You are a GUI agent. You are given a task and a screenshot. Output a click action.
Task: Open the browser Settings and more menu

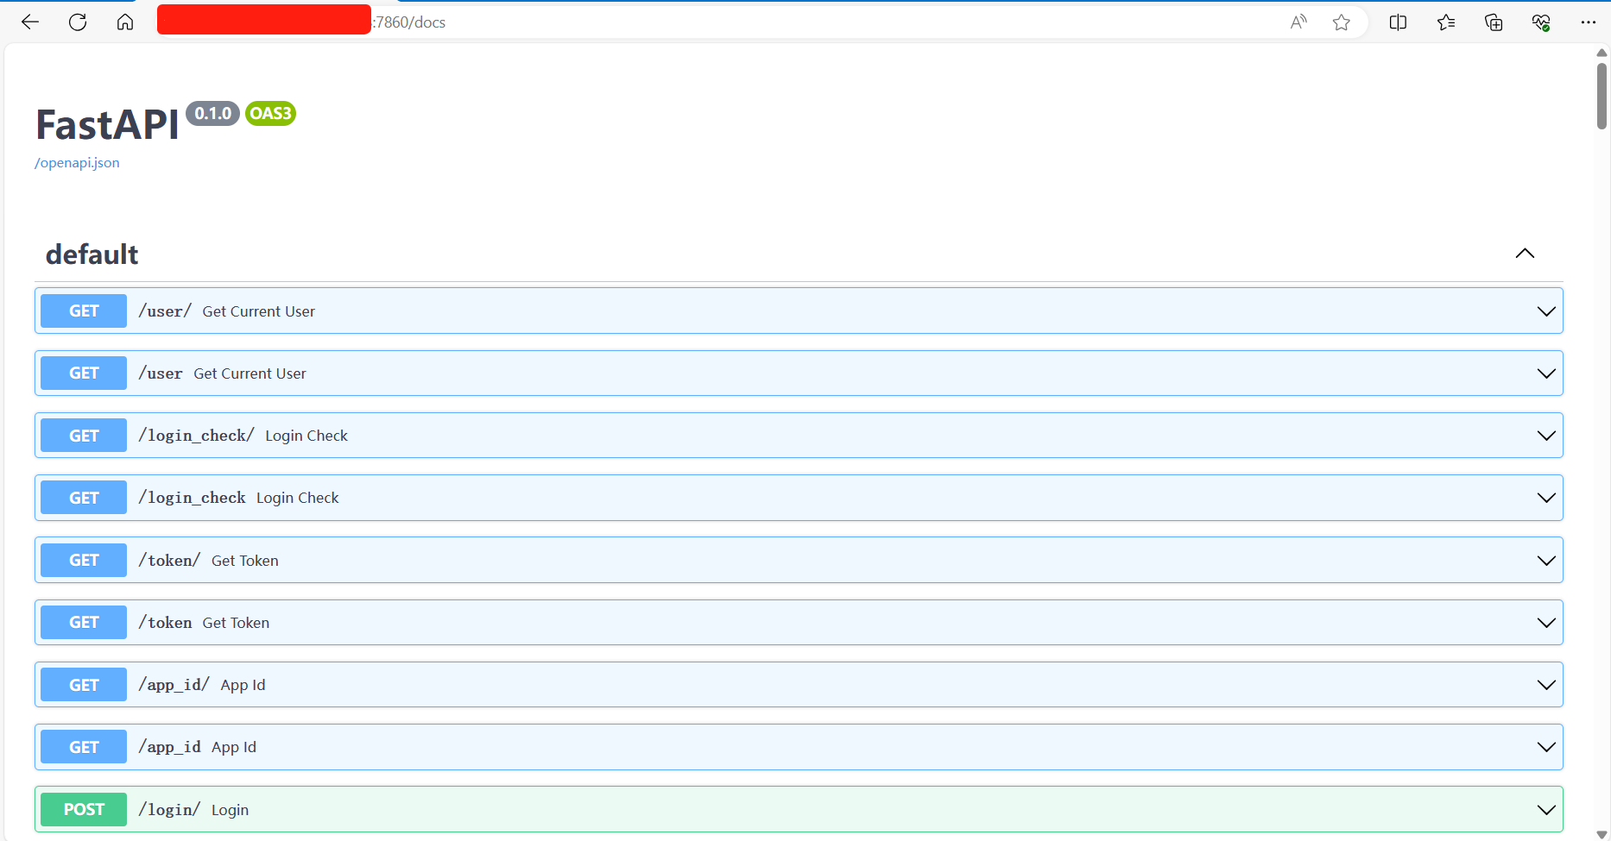1589,22
